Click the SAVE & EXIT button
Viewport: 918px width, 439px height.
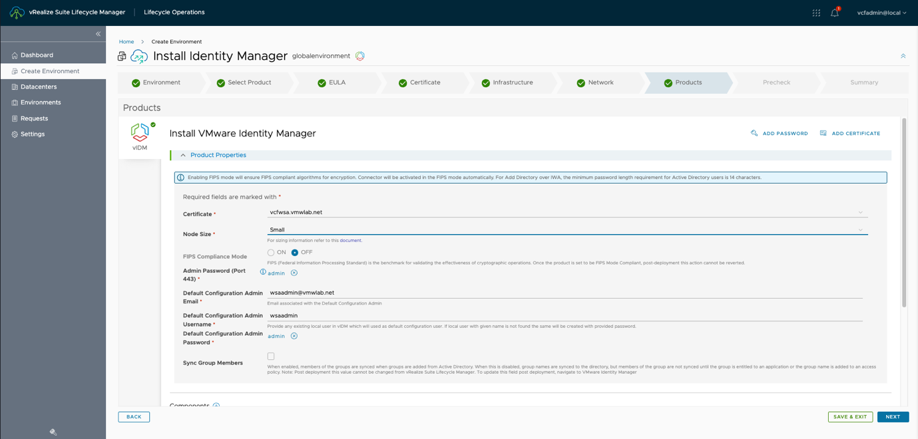pos(850,417)
